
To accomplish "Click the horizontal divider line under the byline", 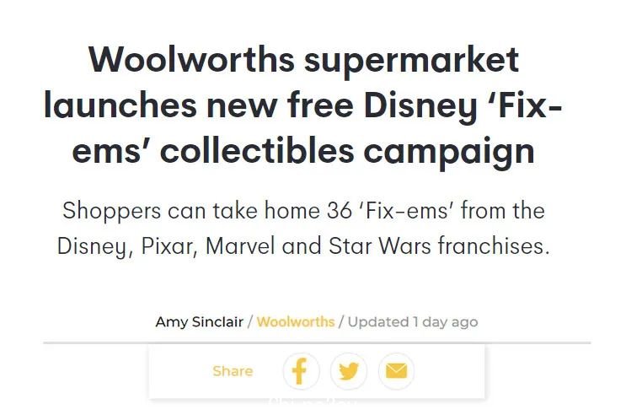I will [x=317, y=342].
